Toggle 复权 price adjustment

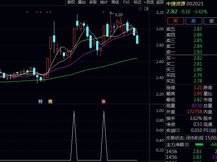(x=71, y=2)
